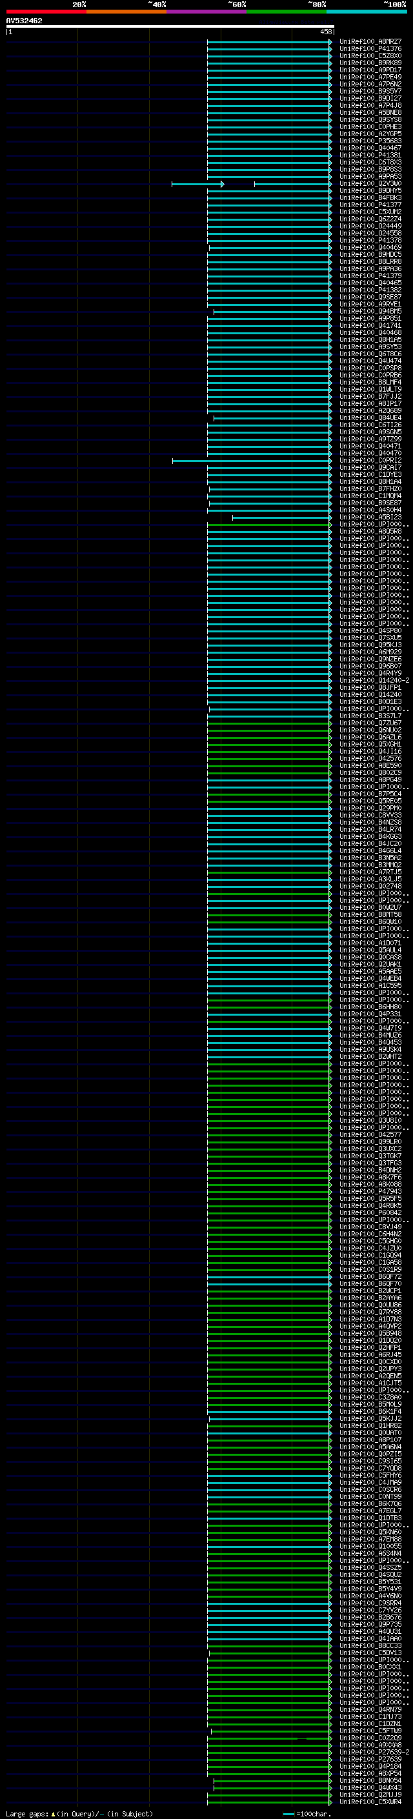Select hit UniRef100_Q9CAI7
413x1819 pixels.
(370, 467)
